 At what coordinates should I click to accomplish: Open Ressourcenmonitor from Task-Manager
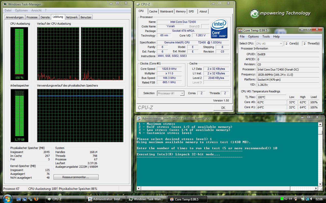(x=76, y=177)
